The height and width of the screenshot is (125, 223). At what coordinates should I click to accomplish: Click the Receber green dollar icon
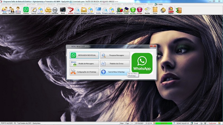133,10
